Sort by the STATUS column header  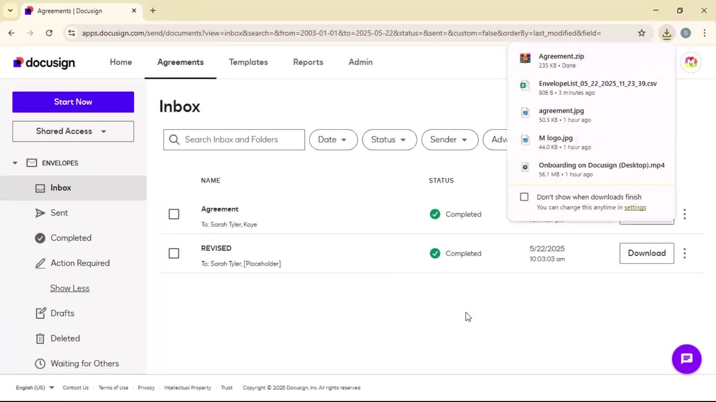441,181
